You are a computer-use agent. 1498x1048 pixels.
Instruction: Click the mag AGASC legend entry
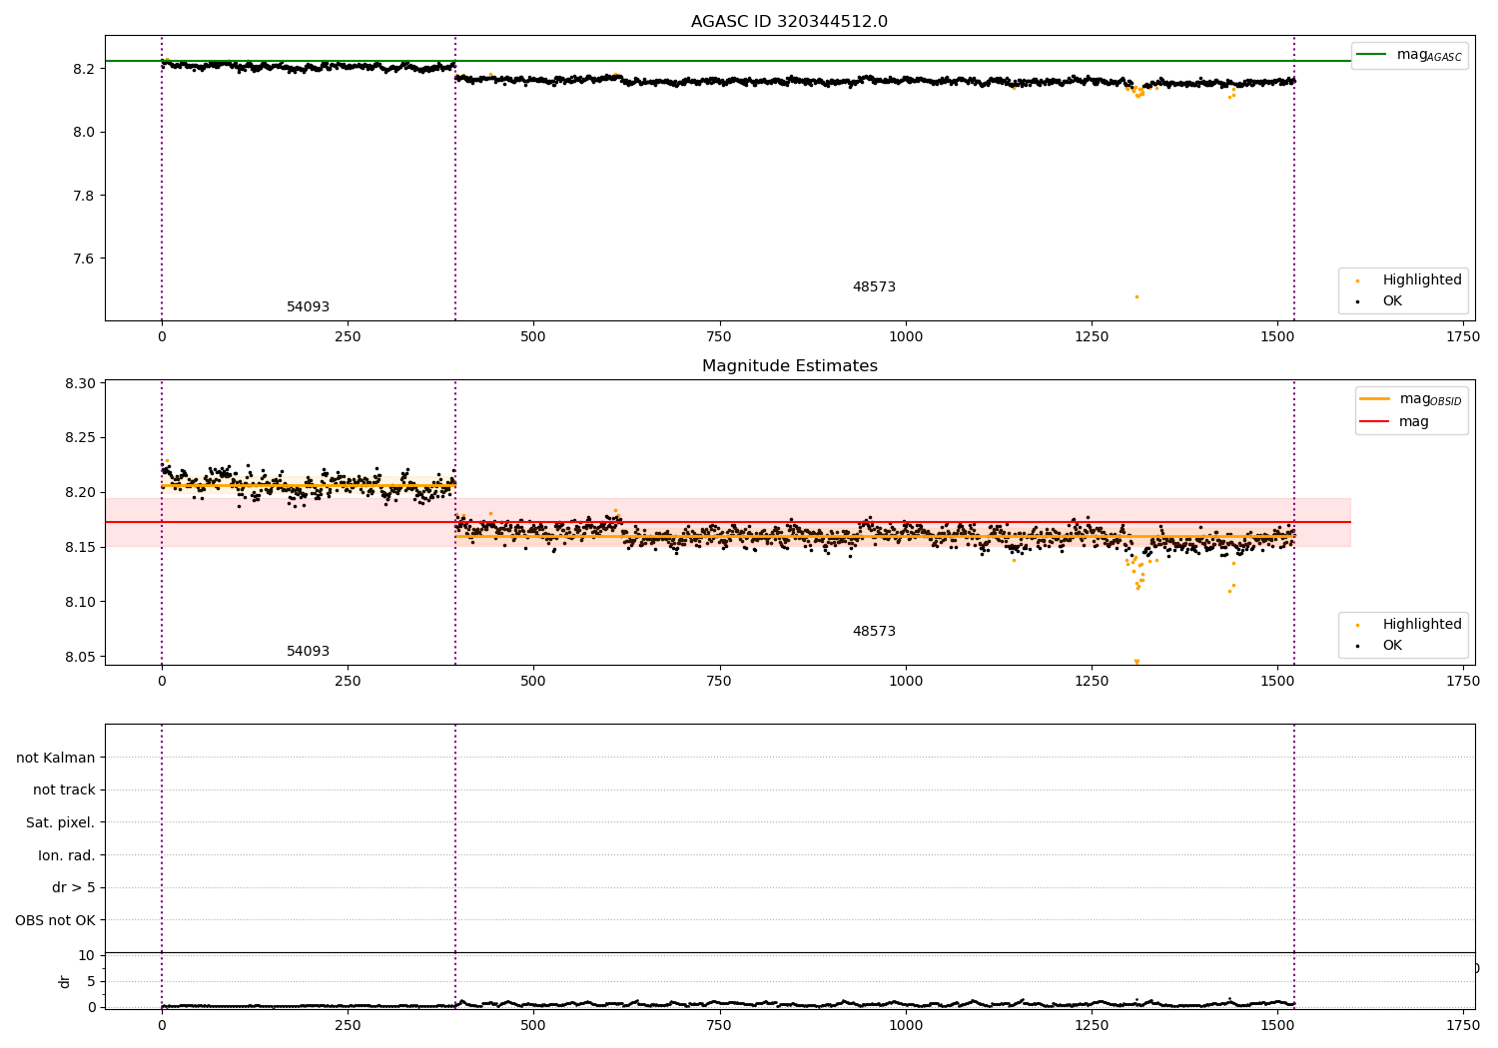pyautogui.click(x=1409, y=55)
